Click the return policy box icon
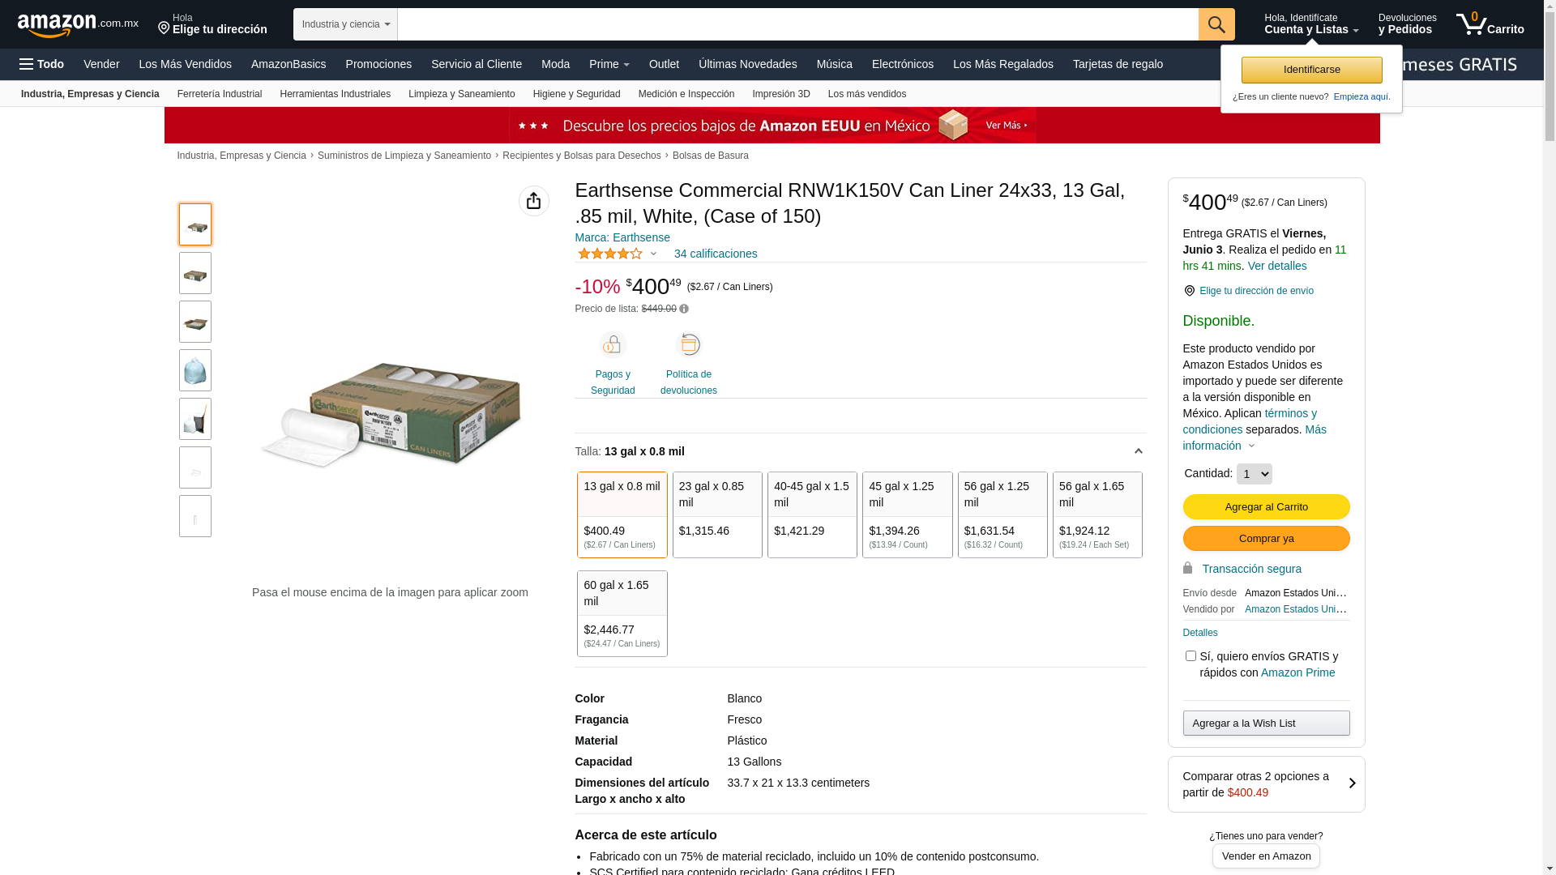Viewport: 1556px width, 875px height. click(x=689, y=345)
